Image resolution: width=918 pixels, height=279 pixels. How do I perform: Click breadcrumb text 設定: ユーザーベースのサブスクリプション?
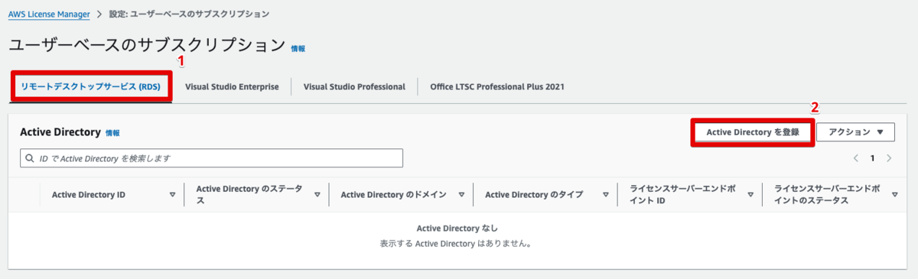pos(189,15)
